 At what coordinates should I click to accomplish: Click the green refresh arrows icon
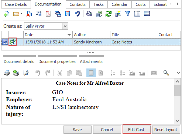(109, 14)
